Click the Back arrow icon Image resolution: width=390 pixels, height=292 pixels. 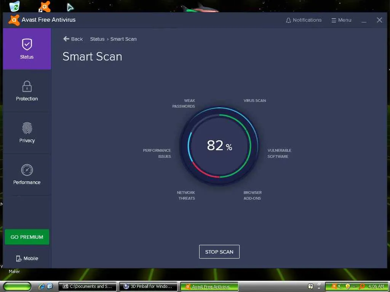(66, 39)
